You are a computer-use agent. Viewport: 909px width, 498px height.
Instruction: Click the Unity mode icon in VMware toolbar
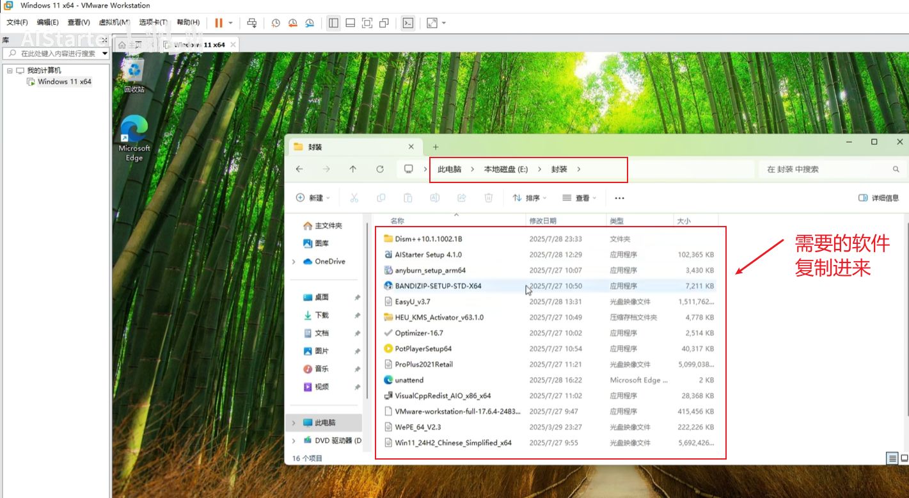tap(384, 23)
